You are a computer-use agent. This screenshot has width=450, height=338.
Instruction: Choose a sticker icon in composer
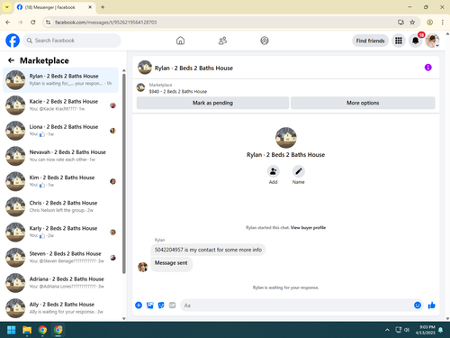[x=161, y=306]
